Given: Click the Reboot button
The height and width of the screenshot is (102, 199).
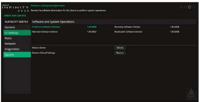Looking at the screenshot, I should (120, 48).
